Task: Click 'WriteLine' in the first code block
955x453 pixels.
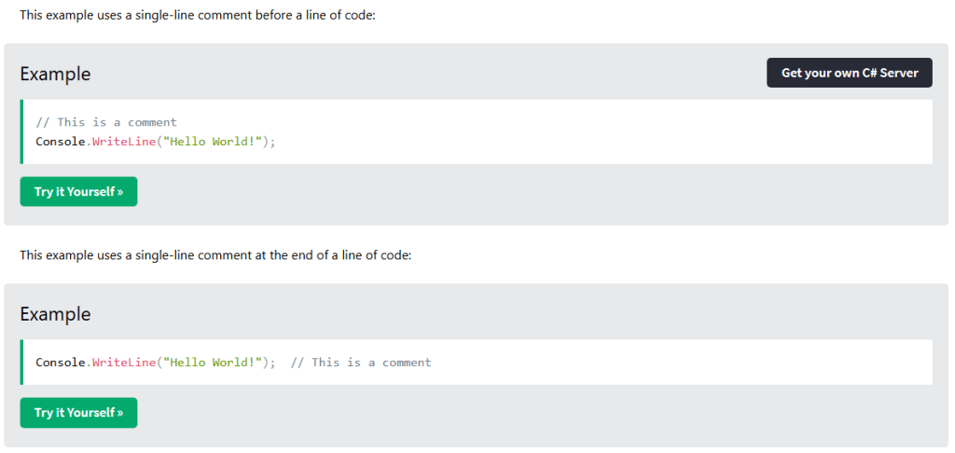Action: (123, 142)
